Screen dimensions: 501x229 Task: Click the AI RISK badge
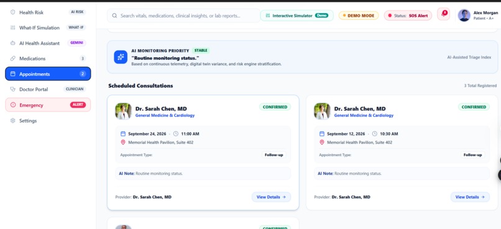pos(77,12)
